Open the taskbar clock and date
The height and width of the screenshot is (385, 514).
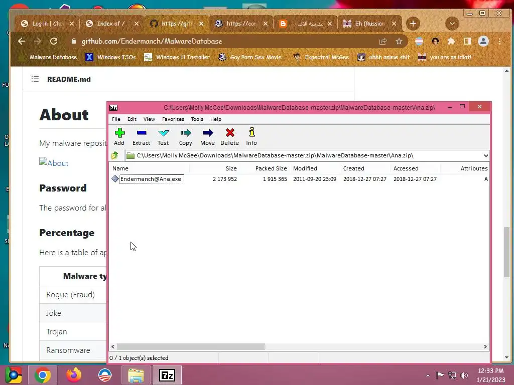[491, 375]
